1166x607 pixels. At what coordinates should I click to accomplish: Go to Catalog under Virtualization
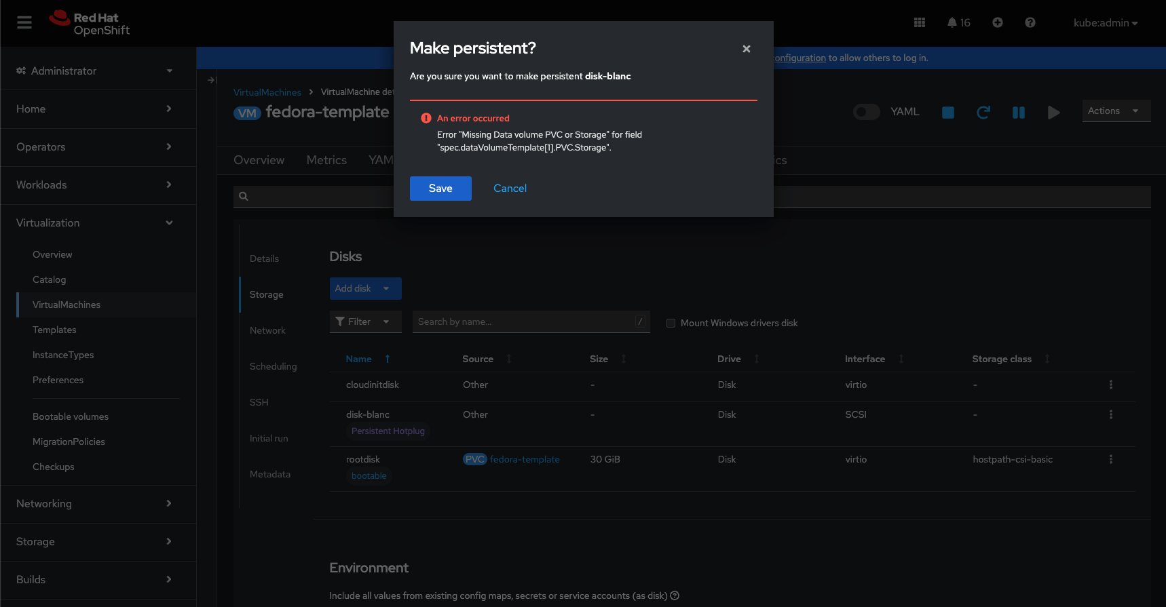(x=50, y=279)
